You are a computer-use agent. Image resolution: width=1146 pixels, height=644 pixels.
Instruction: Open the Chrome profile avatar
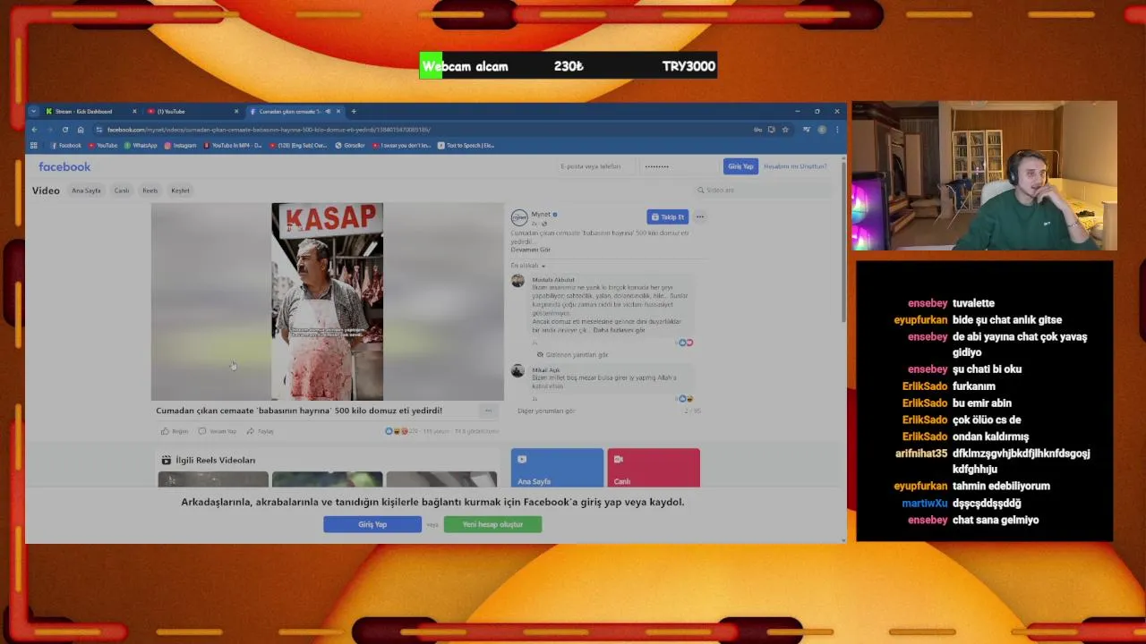[822, 130]
